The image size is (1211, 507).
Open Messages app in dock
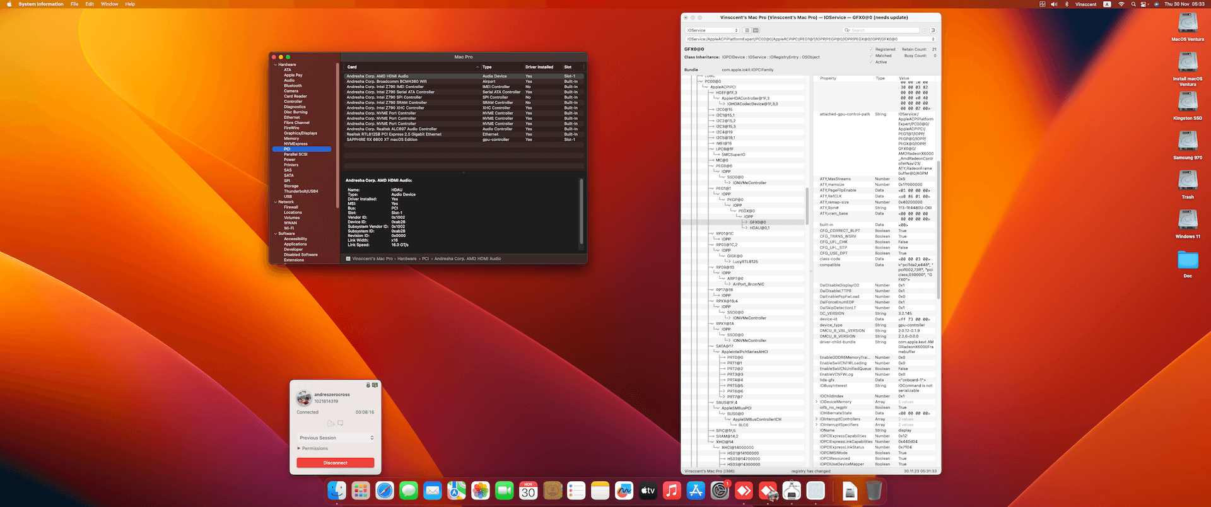point(409,491)
